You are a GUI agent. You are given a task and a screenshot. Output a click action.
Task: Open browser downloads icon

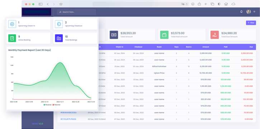[x=193, y=4]
